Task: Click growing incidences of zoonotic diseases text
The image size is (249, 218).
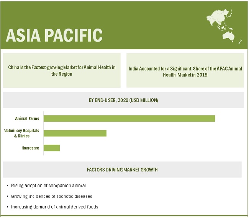Action: pos(51,196)
